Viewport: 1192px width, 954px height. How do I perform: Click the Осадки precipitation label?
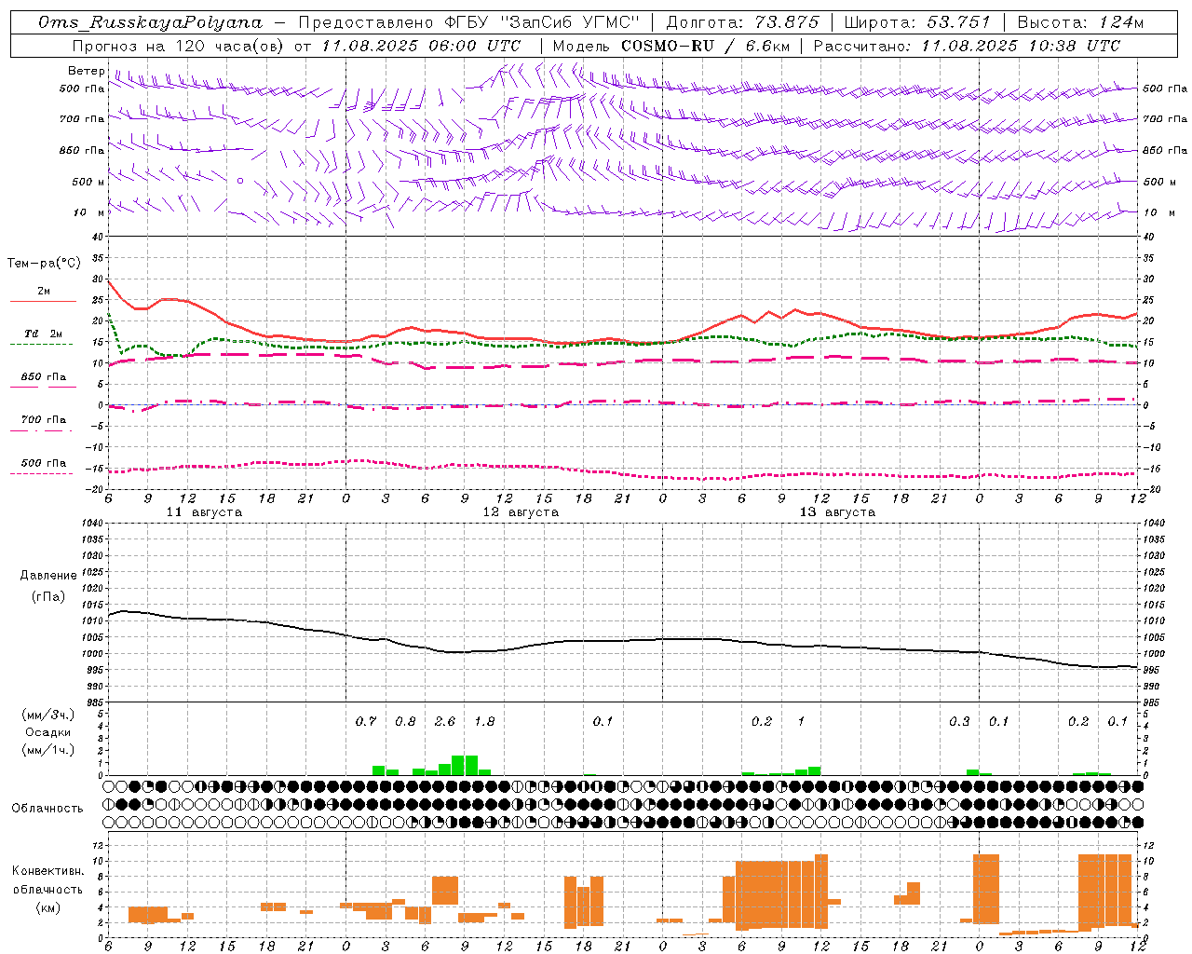pos(48,732)
